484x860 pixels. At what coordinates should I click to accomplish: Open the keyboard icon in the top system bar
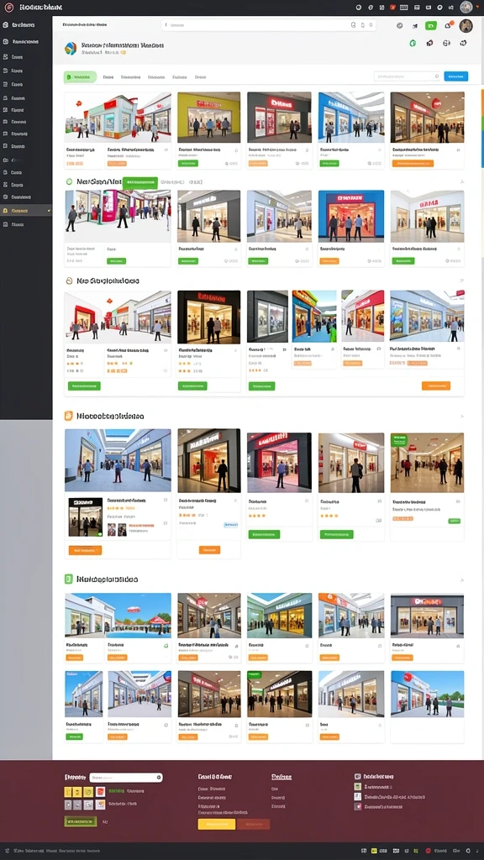(404, 7)
